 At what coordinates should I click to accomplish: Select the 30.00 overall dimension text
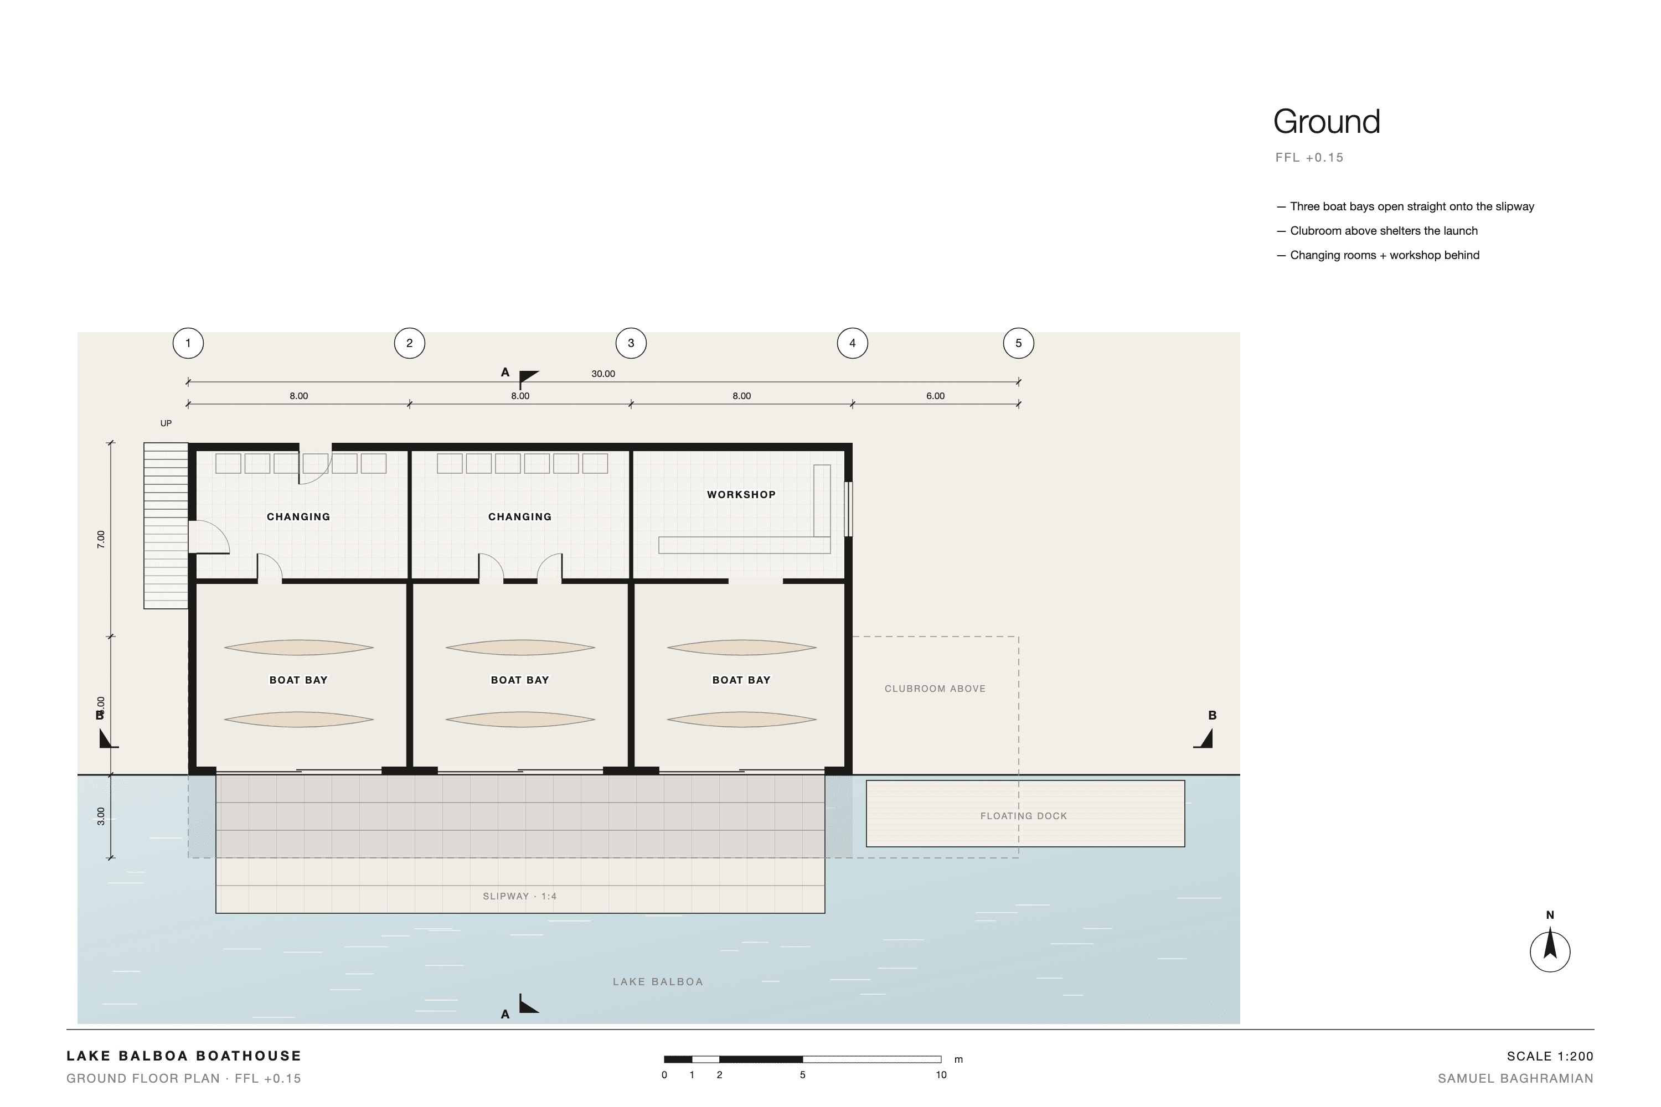tap(603, 374)
